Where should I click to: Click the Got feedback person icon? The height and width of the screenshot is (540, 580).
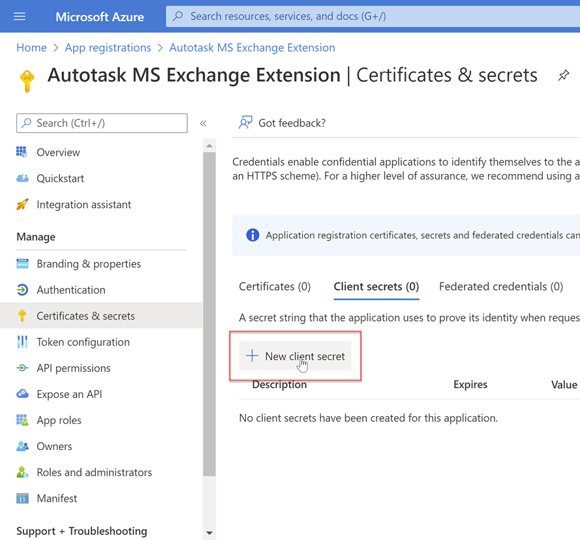click(245, 123)
